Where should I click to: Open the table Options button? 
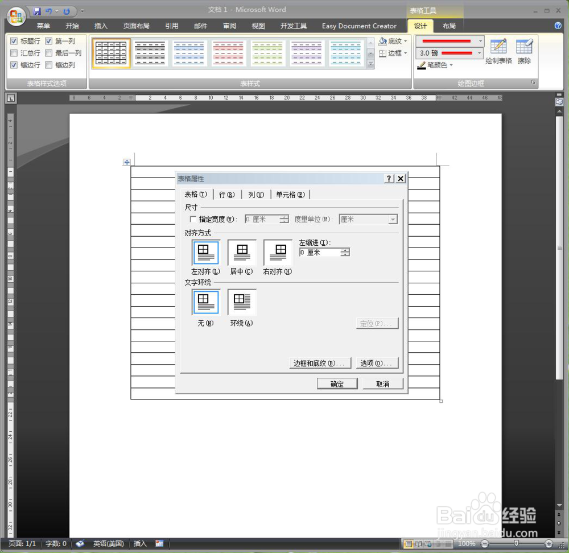click(377, 363)
